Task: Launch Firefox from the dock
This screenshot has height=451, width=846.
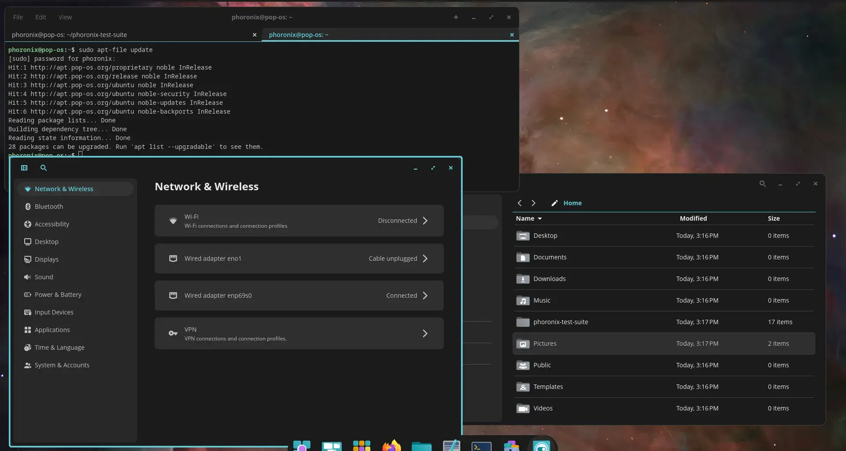Action: [x=391, y=445]
